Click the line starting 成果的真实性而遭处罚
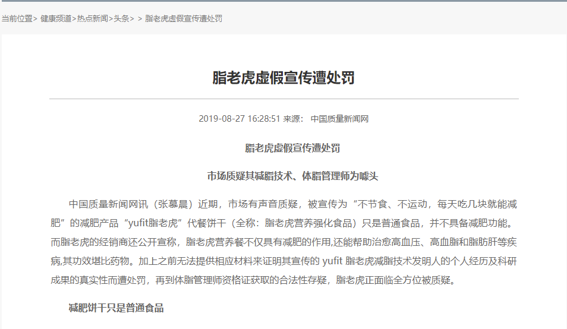 pyautogui.click(x=254, y=280)
